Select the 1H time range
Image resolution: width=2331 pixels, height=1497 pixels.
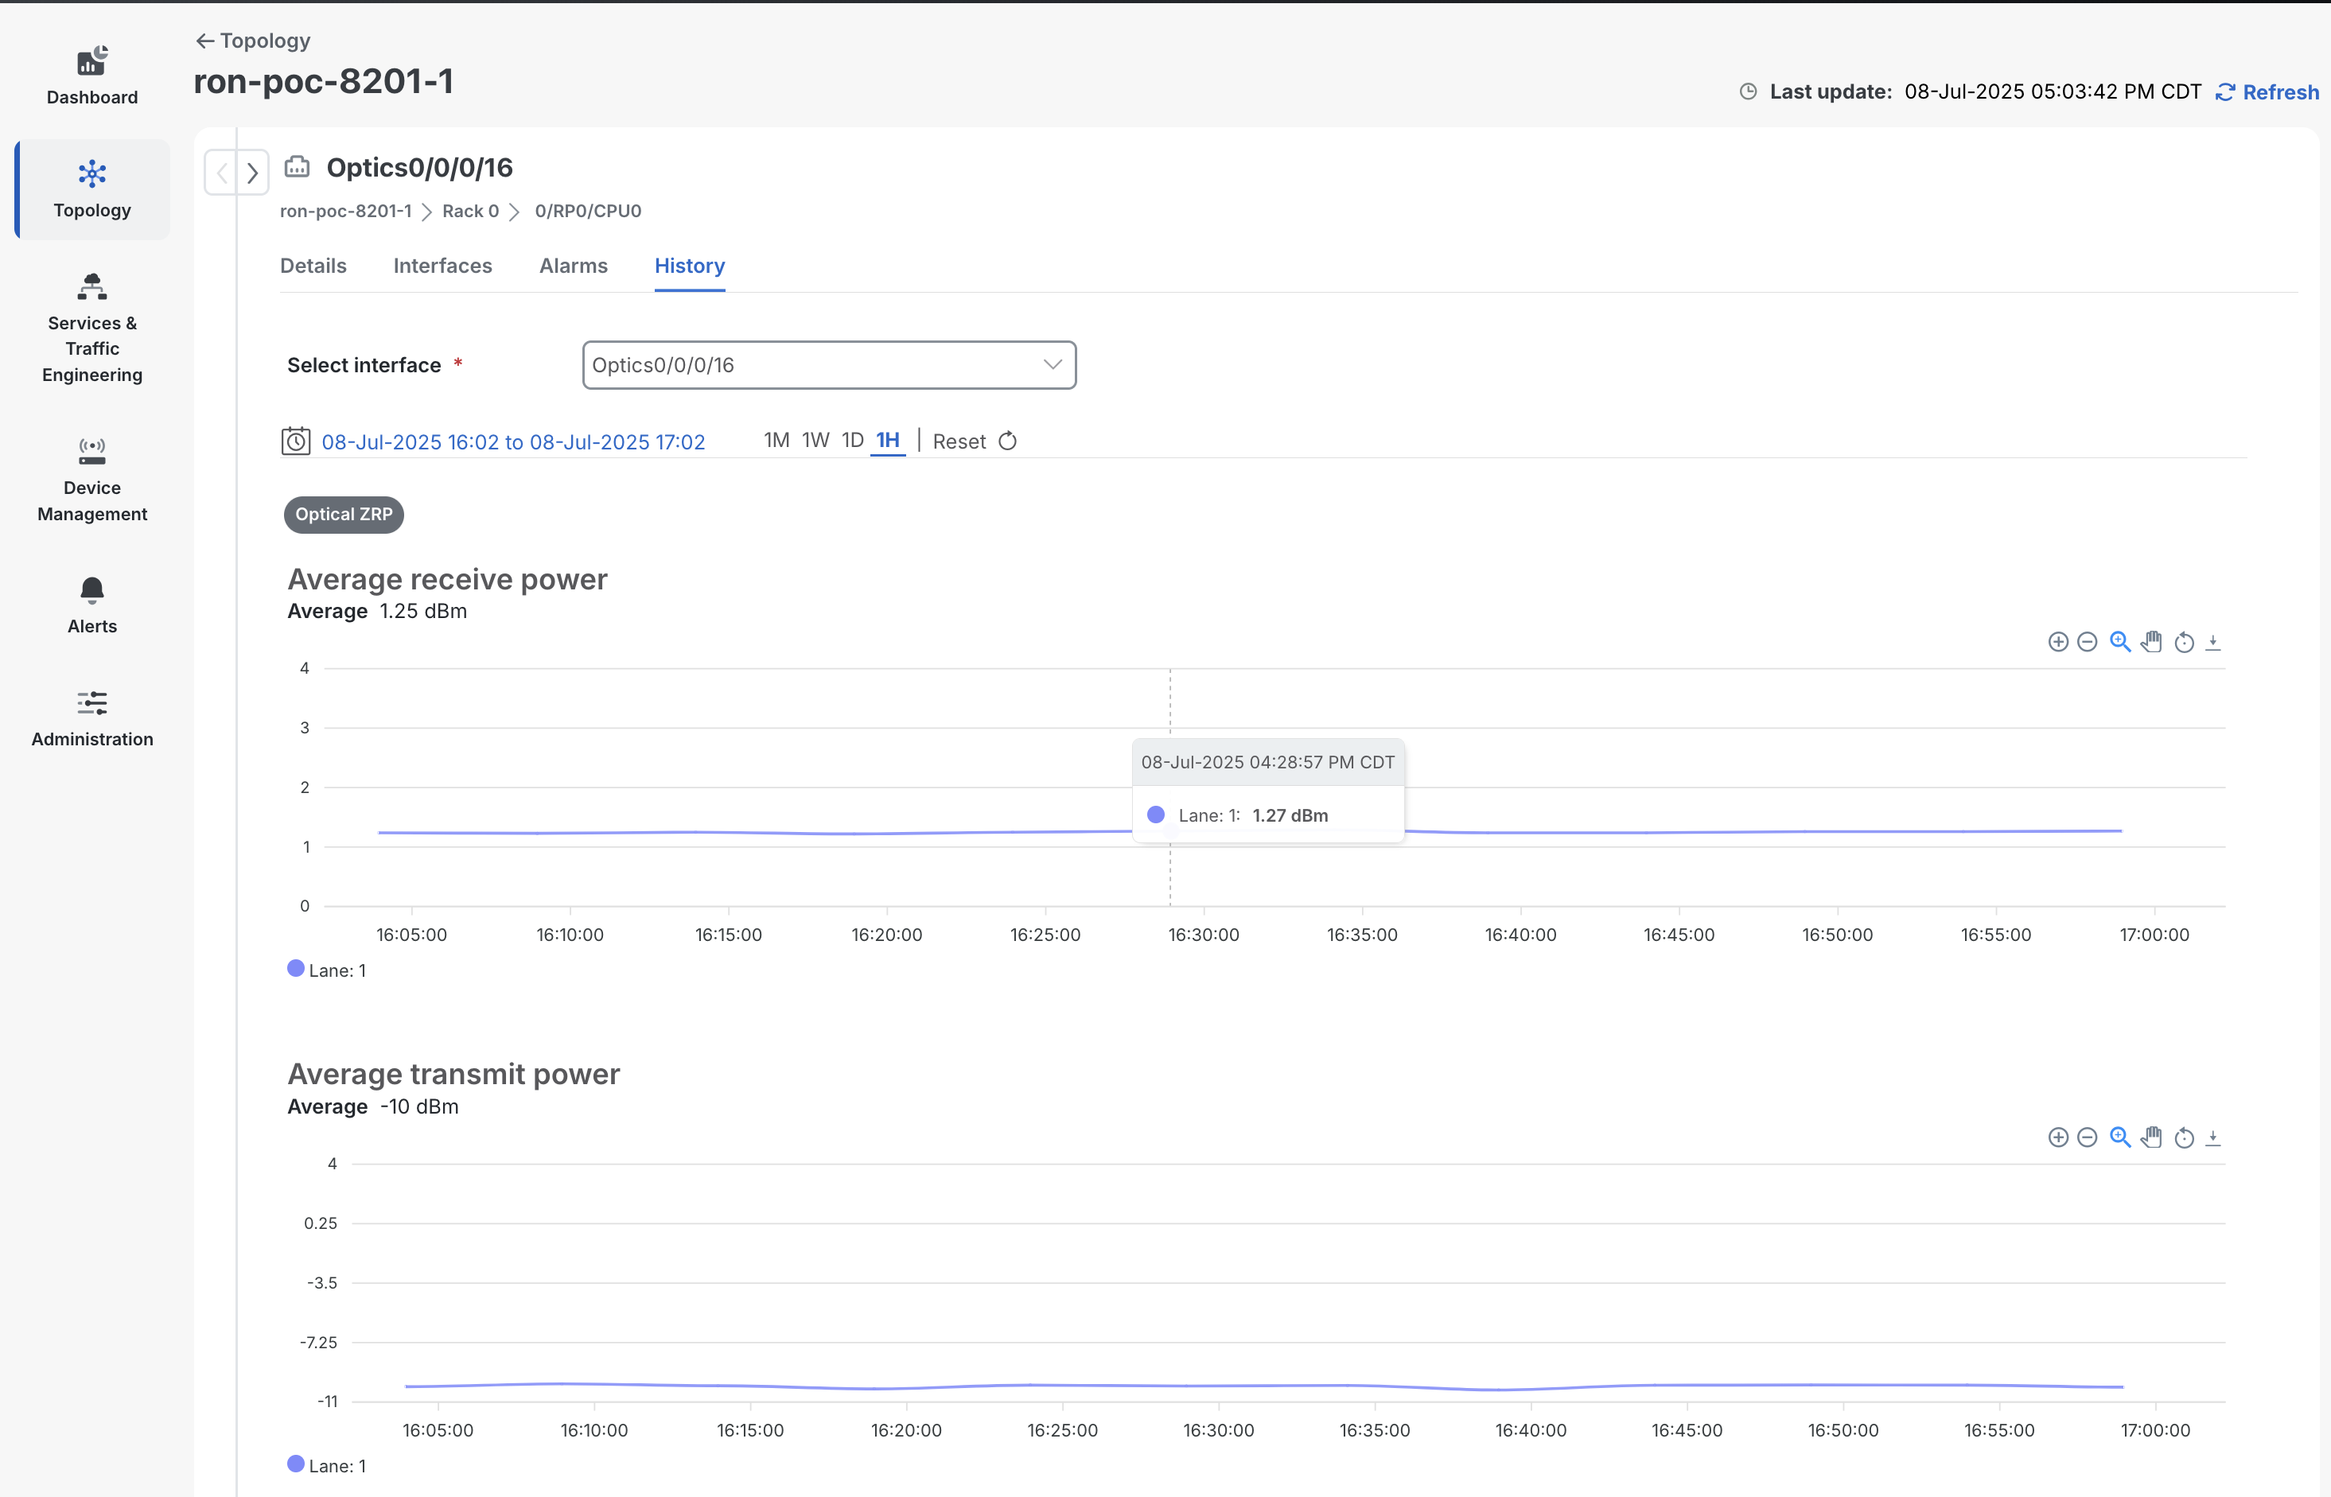tap(888, 441)
